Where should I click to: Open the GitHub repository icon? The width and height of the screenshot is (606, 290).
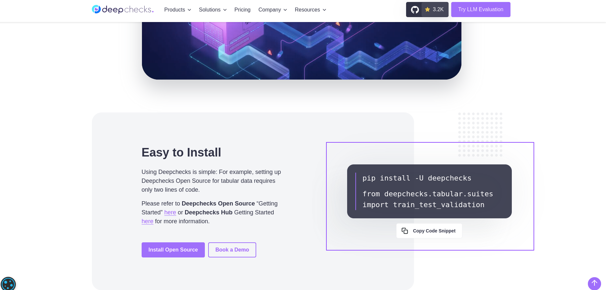415,10
